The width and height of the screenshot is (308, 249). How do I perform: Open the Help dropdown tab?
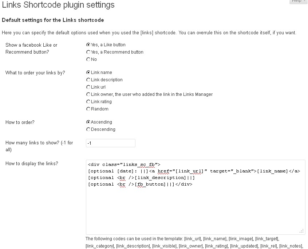pyautogui.click(x=298, y=1)
